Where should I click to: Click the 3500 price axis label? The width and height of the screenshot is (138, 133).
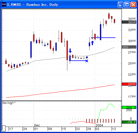[132, 19]
